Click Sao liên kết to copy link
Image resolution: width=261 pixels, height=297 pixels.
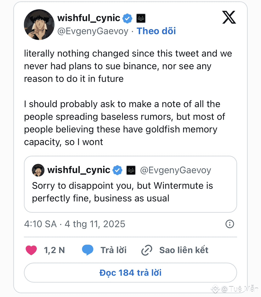pos(184,250)
